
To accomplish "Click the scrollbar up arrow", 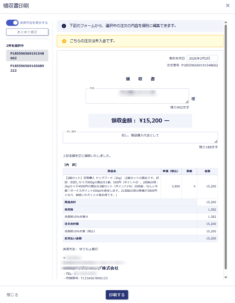I will pyautogui.click(x=226, y=22).
